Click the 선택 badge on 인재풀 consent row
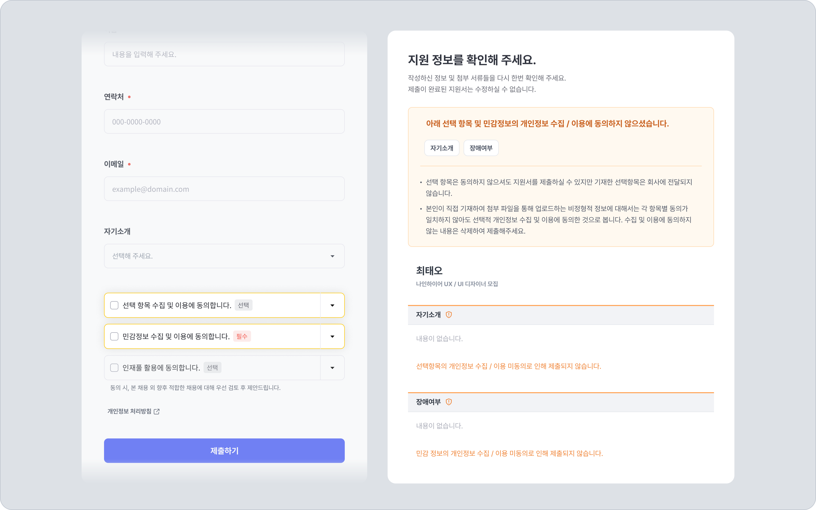This screenshot has height=510, width=816. [212, 368]
